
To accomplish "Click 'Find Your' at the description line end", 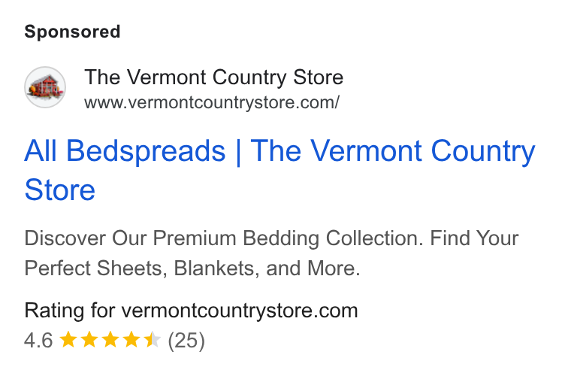I will click(x=474, y=238).
